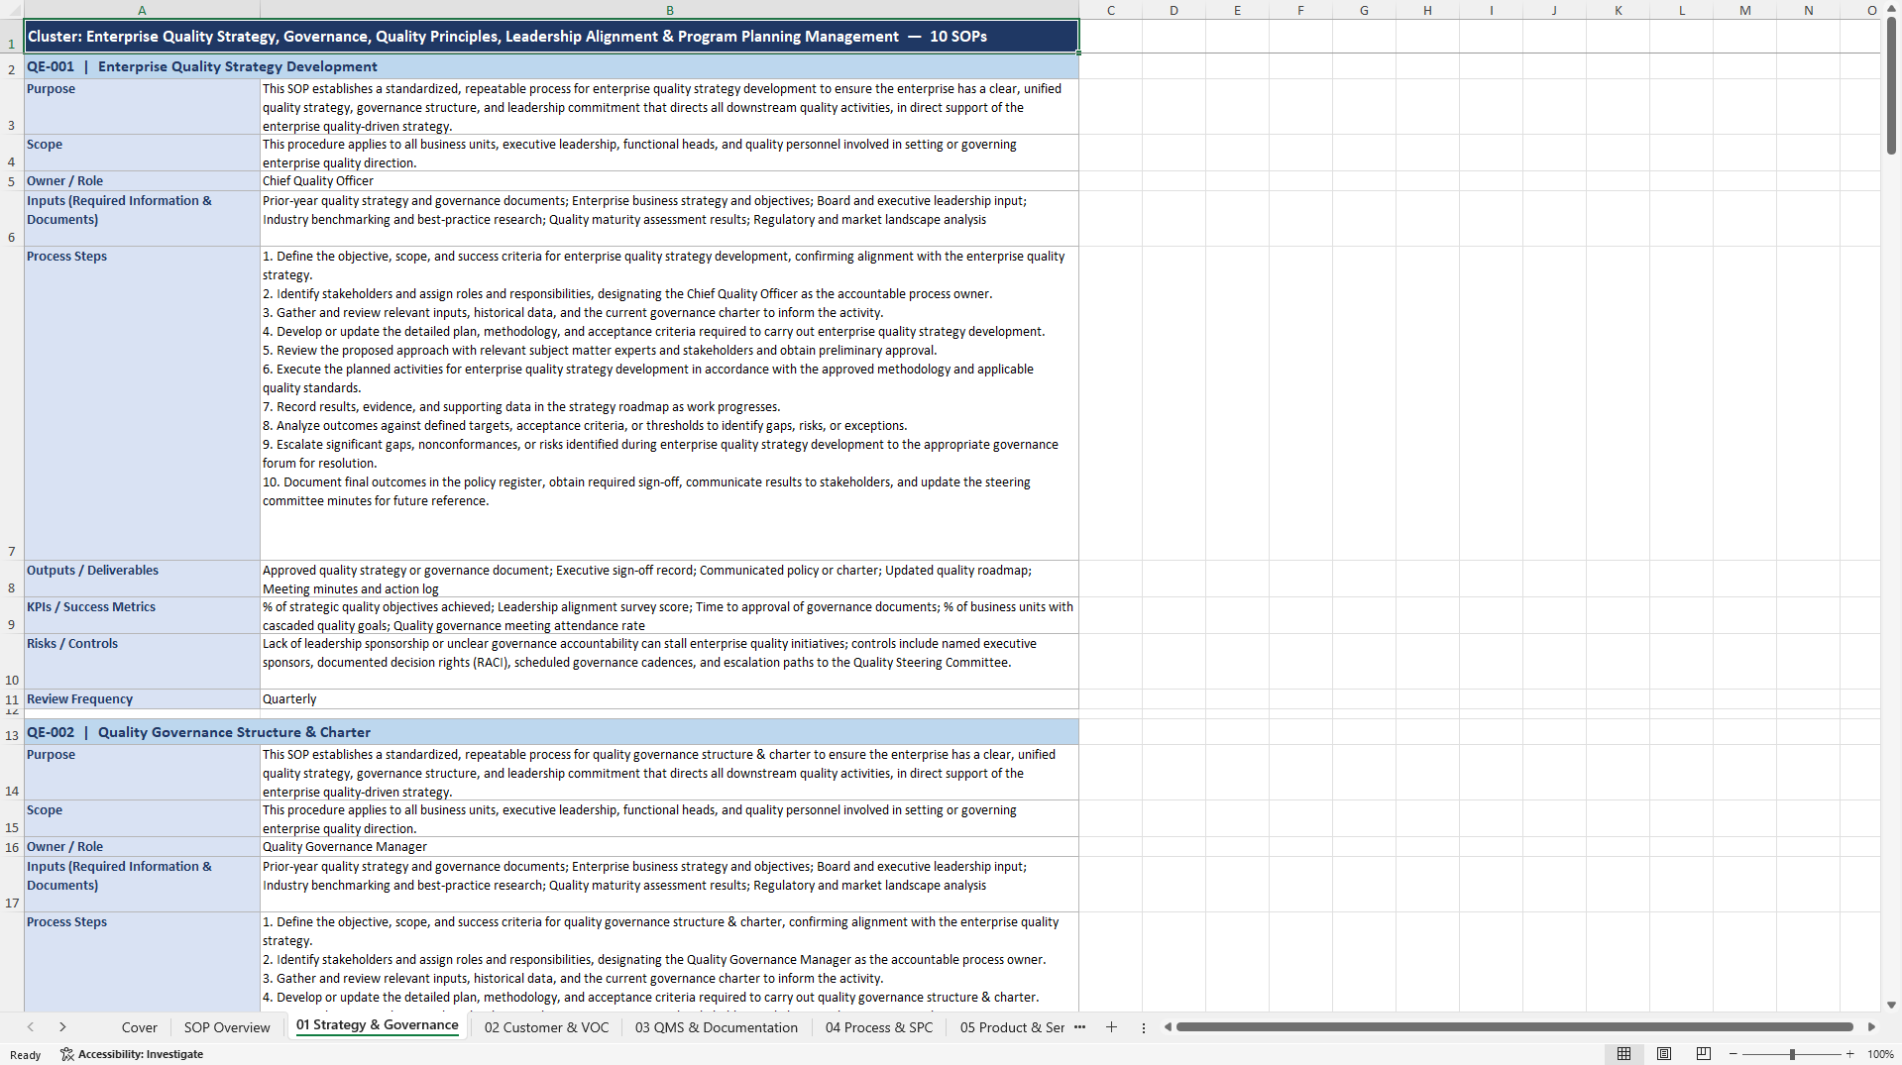This screenshot has width=1902, height=1065.
Task: Open the SOP Overview sheet tab
Action: click(227, 1027)
